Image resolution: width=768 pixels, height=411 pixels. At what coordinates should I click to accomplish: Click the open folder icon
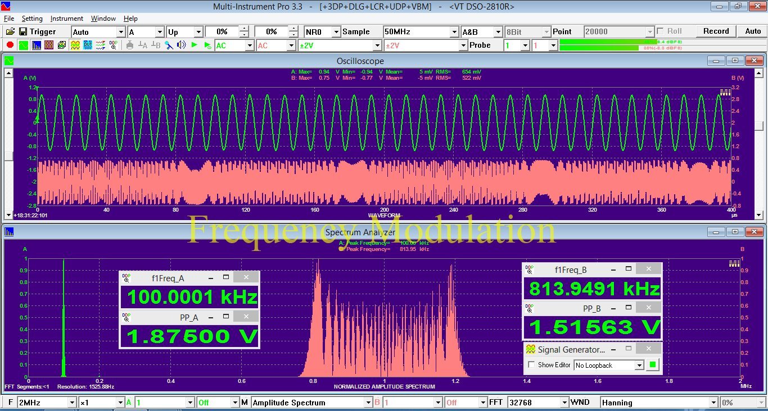point(10,32)
